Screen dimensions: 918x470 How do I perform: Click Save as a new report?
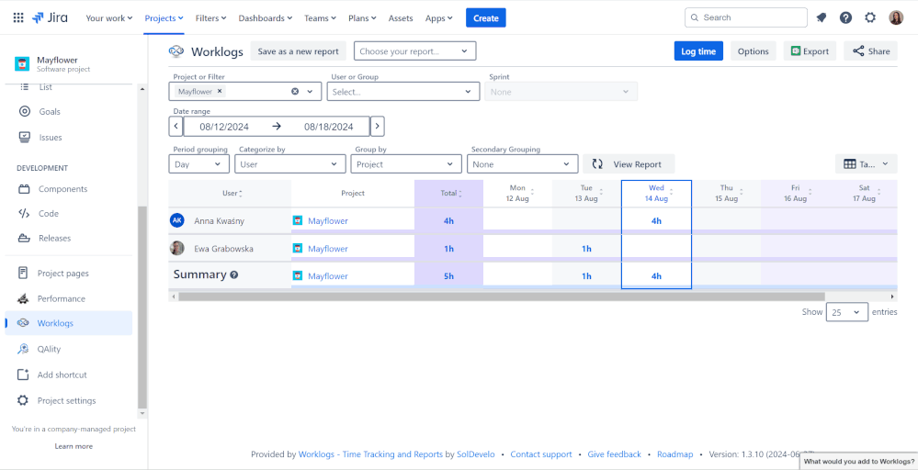[x=298, y=50]
